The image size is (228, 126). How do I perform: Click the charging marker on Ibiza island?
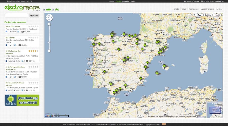coord(157,73)
